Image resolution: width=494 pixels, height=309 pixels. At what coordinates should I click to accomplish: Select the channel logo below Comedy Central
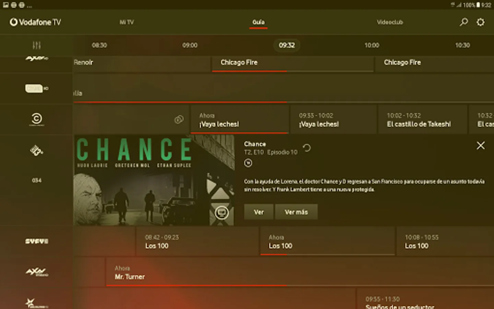tap(36, 150)
